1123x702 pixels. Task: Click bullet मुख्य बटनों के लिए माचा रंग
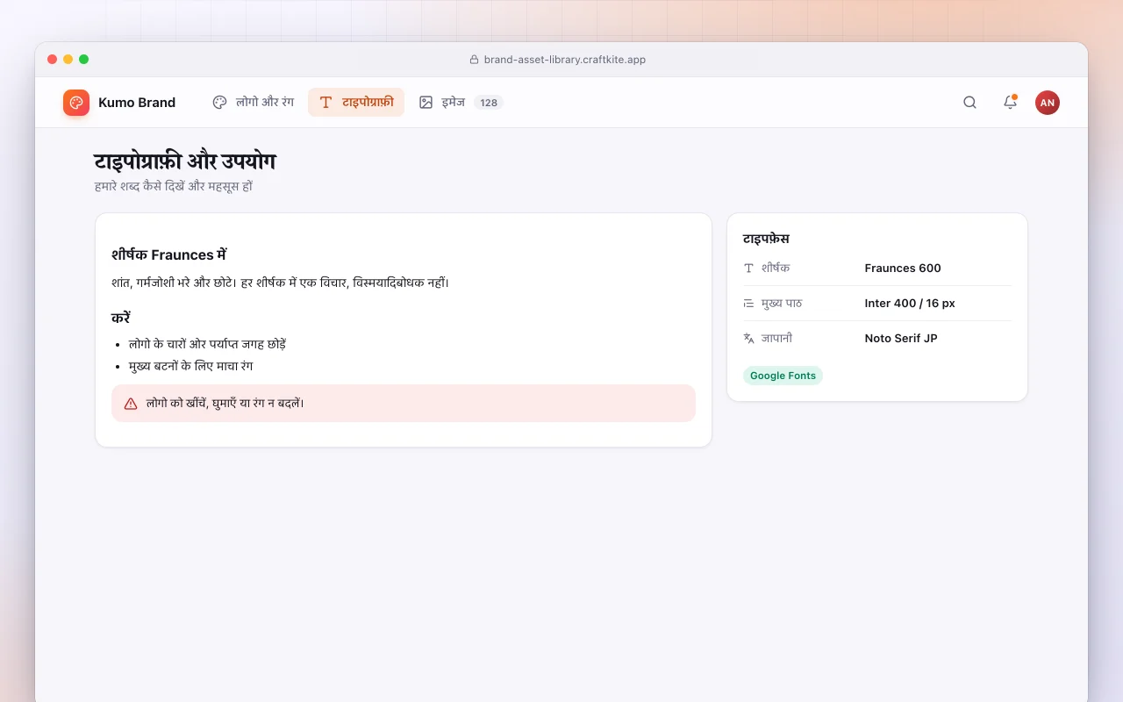point(190,366)
